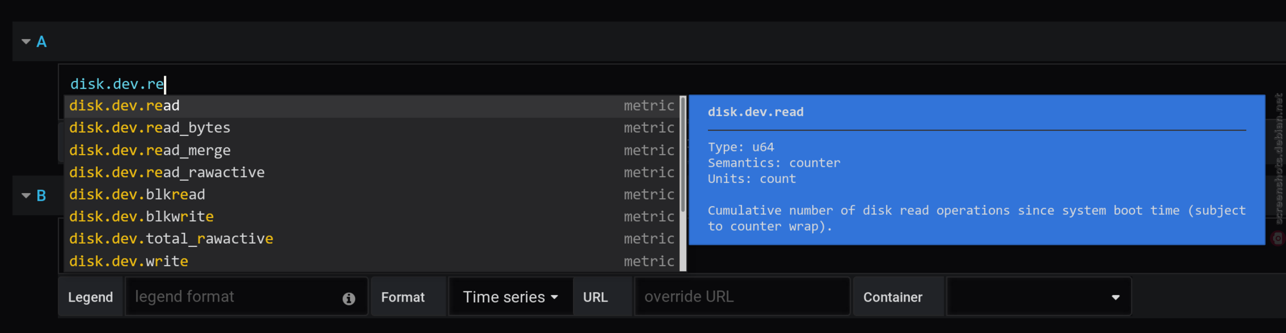Click the autocomplete list scrollbar
Image resolution: width=1286 pixels, height=333 pixels.
pyautogui.click(x=683, y=154)
